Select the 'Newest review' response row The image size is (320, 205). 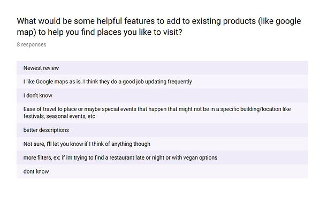(162, 68)
